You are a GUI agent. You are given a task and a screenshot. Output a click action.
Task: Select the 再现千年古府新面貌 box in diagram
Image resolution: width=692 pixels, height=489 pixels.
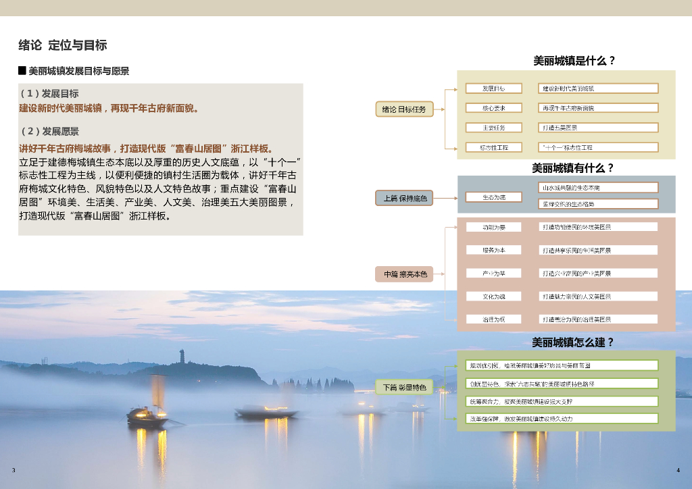point(598,108)
